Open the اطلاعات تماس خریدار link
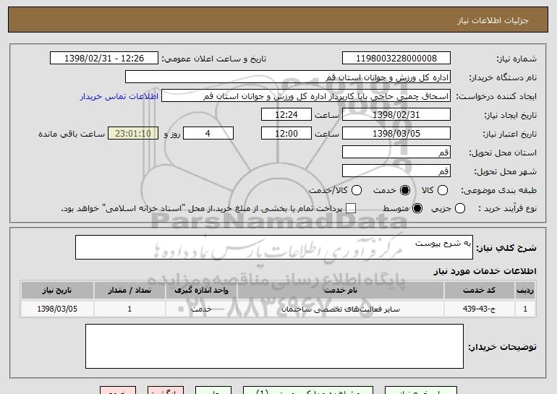 point(119,96)
